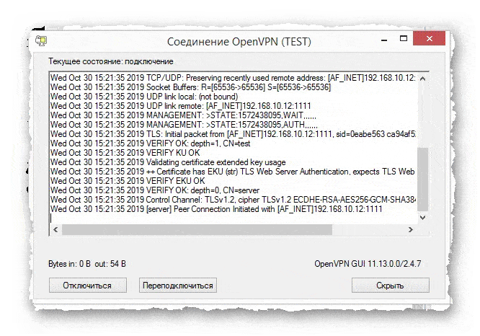Click the log line 'VERIFY EKU OK'

click(128, 181)
